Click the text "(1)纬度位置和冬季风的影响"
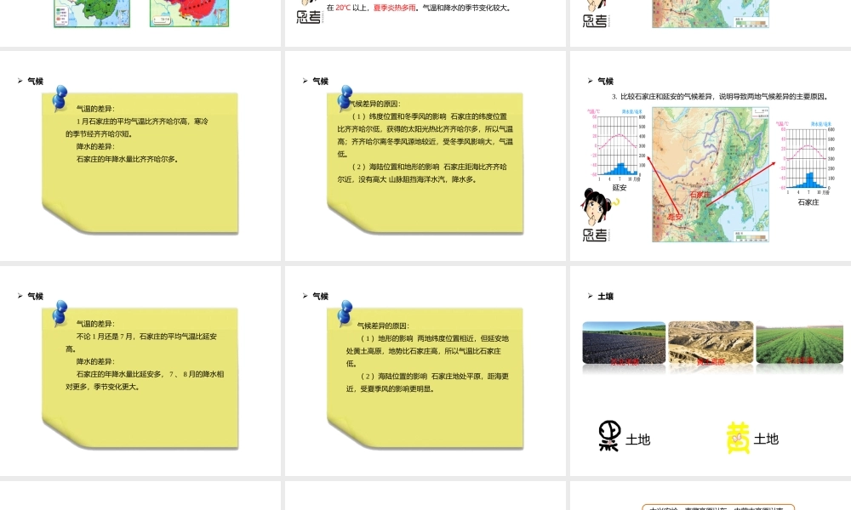This screenshot has height=510, width=851. [x=399, y=116]
